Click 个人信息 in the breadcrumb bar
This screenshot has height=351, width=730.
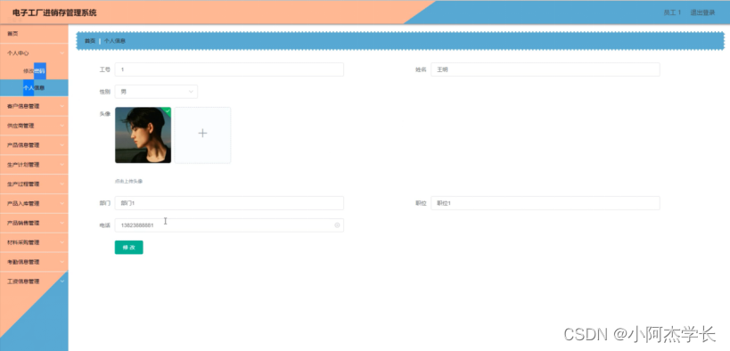coord(114,41)
